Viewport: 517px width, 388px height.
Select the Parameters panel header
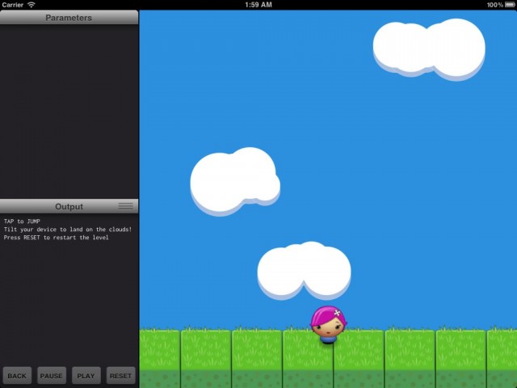click(69, 17)
